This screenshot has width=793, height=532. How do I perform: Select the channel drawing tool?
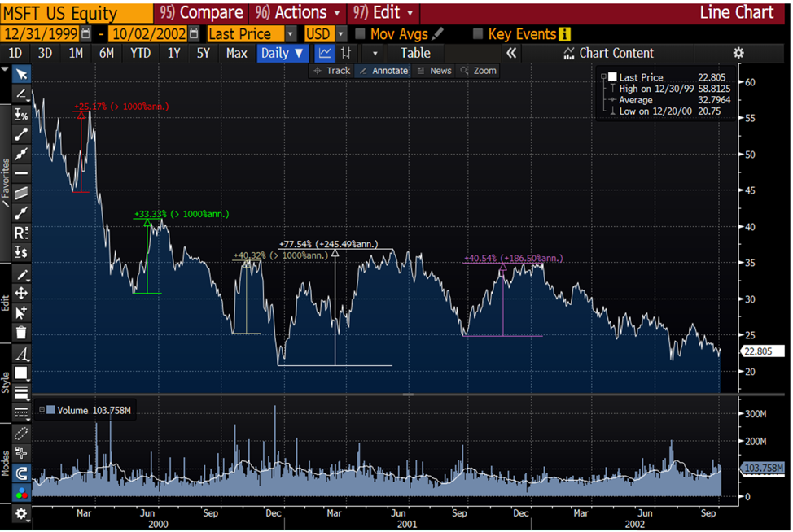pyautogui.click(x=21, y=193)
